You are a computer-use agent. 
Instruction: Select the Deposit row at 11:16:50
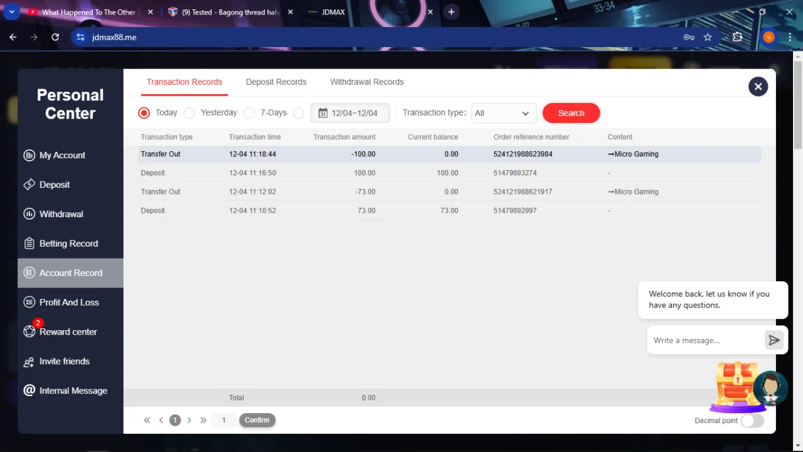[449, 173]
